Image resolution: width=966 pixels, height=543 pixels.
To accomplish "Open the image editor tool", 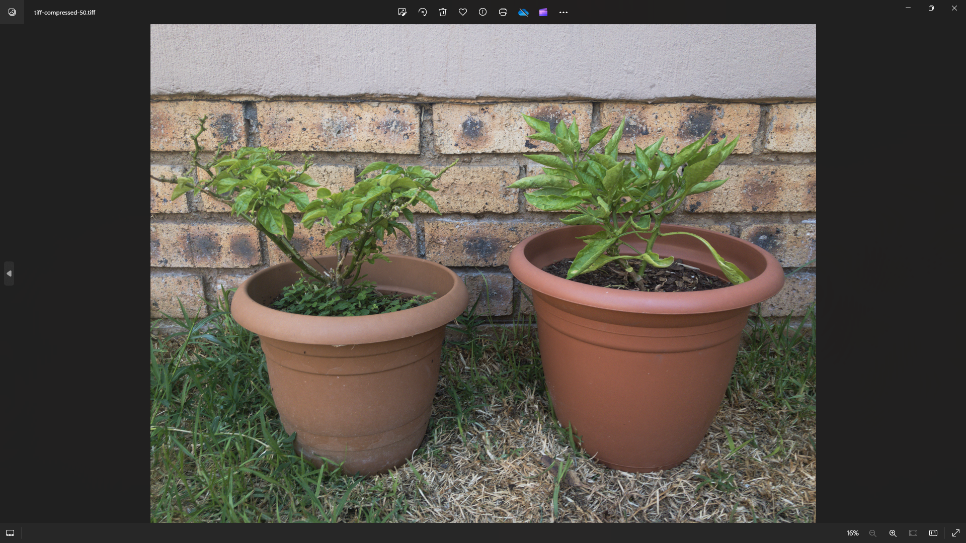I will click(403, 12).
